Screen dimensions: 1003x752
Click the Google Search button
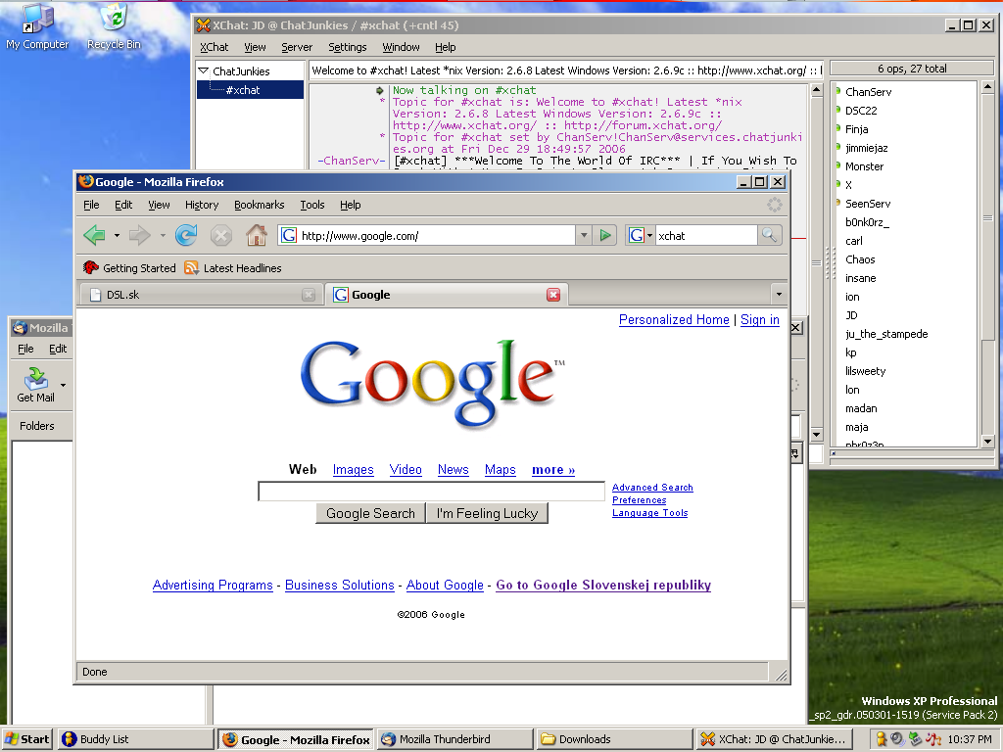(x=370, y=513)
